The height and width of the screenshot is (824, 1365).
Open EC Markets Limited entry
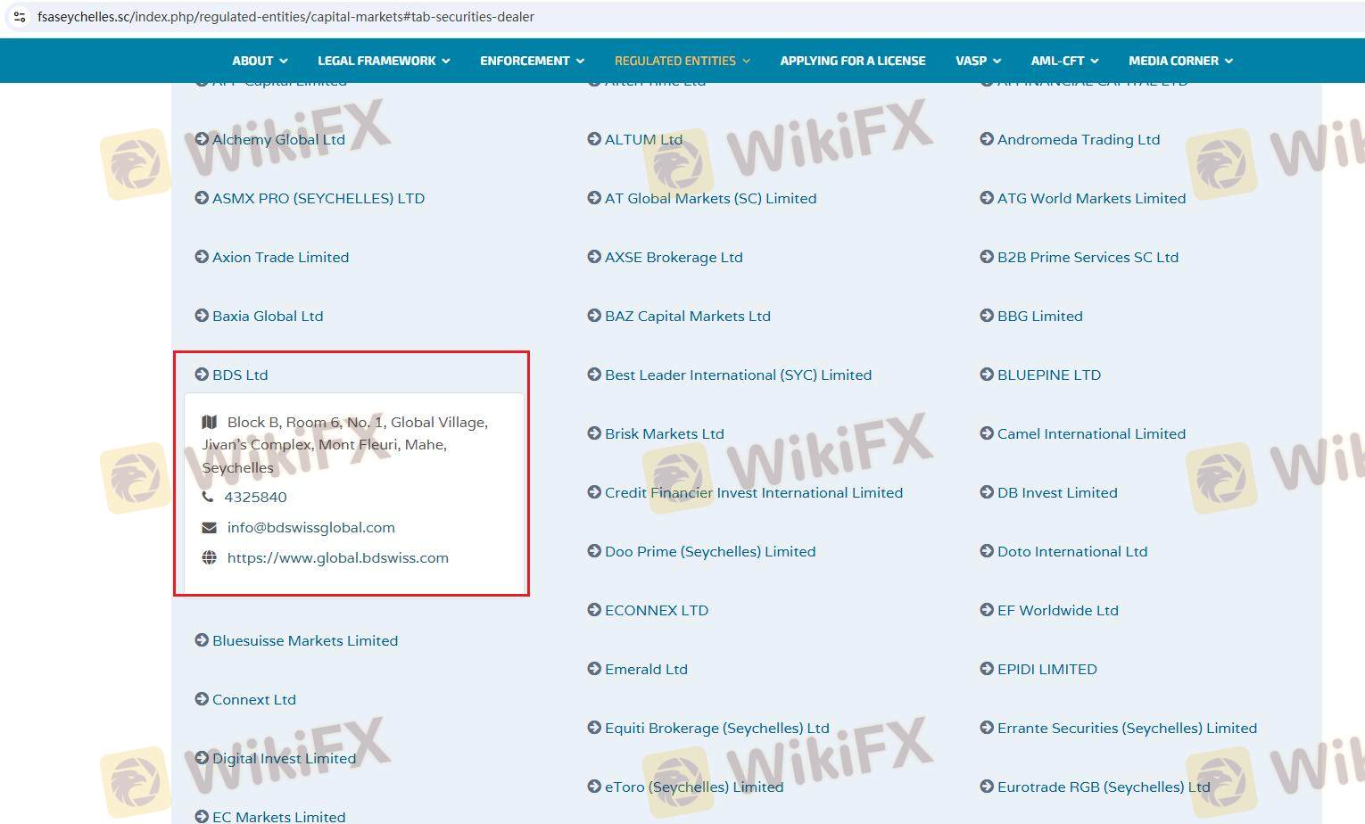[278, 816]
